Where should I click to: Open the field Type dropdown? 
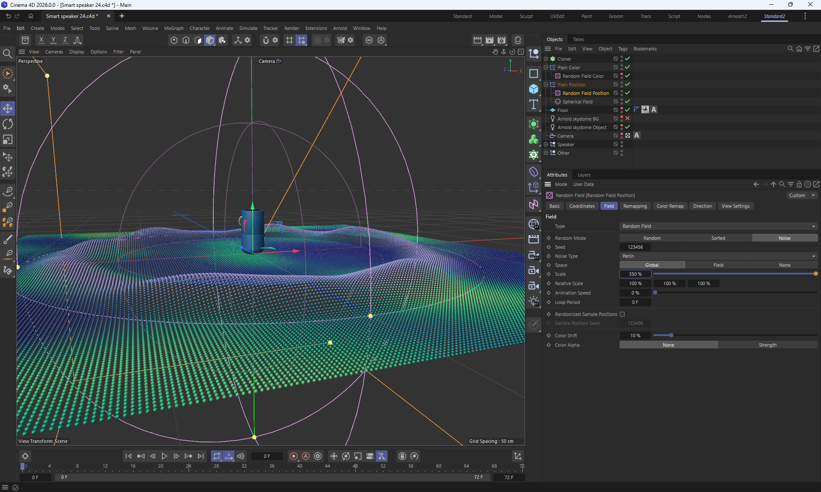coord(718,226)
